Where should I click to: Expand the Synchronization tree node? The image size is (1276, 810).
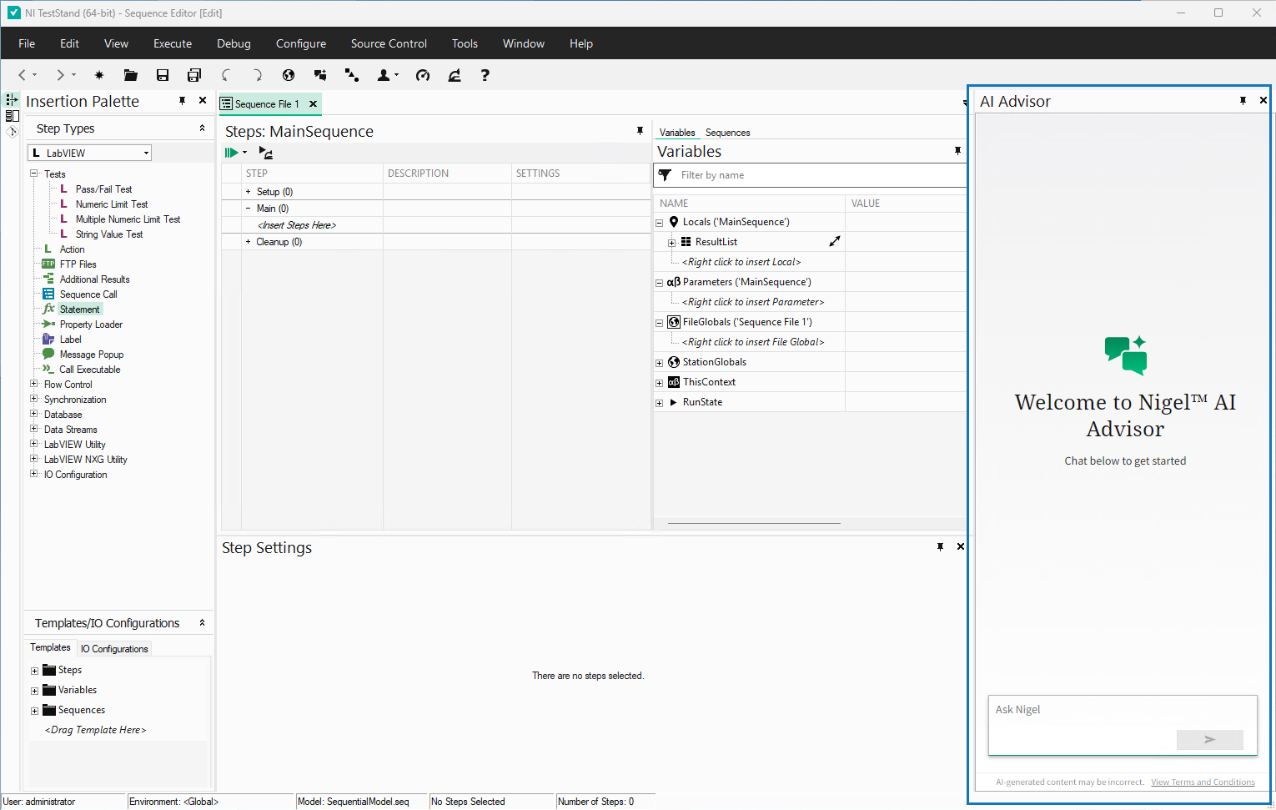[34, 399]
